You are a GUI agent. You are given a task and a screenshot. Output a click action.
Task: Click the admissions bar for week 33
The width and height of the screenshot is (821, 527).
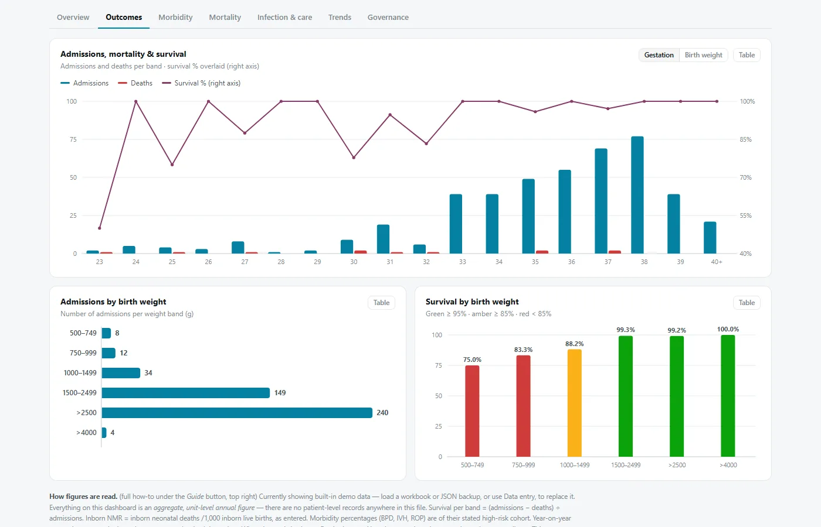tap(456, 224)
